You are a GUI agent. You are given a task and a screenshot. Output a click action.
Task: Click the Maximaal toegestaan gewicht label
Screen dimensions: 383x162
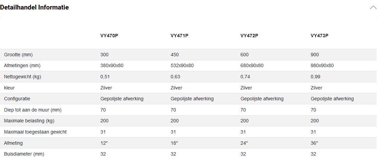click(x=35, y=132)
